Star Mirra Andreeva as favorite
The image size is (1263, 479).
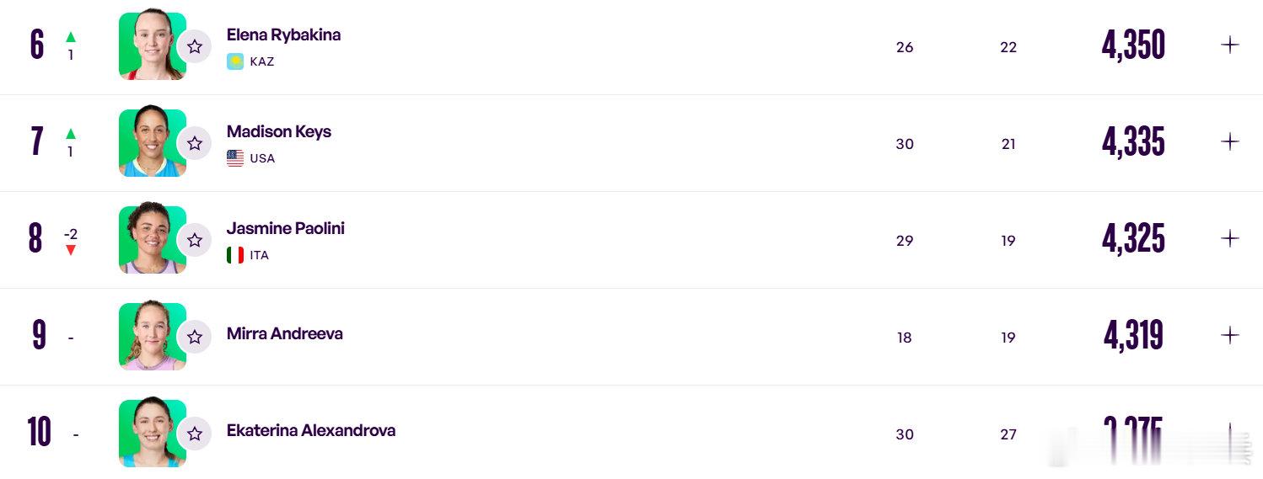click(x=195, y=337)
